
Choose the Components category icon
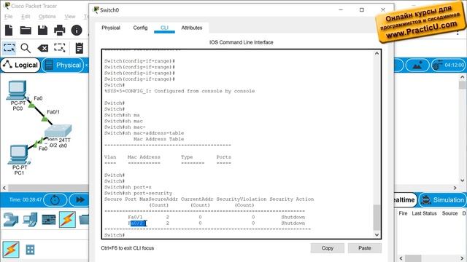[49, 220]
